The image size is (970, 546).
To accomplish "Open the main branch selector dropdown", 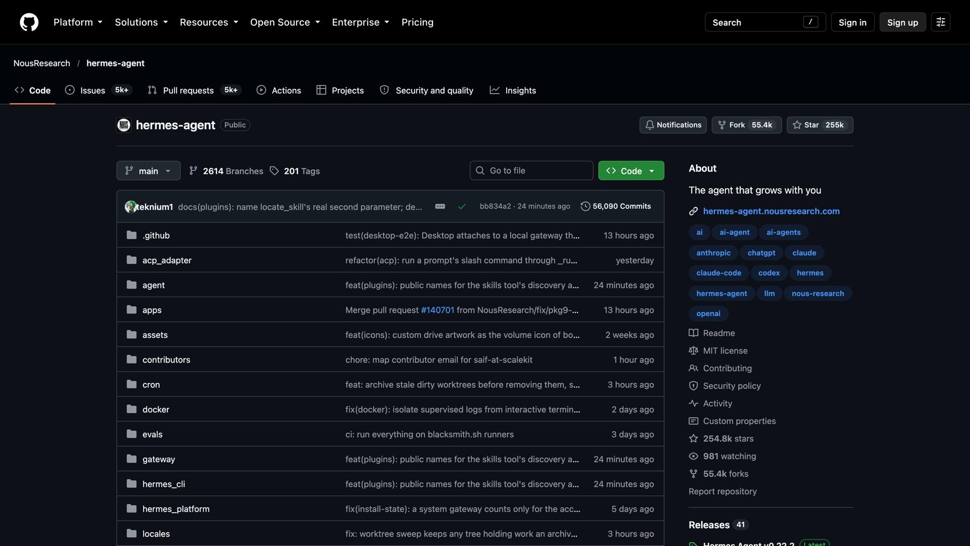I will [x=149, y=171].
